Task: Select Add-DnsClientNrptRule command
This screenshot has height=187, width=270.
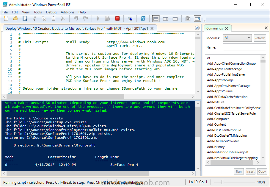Action: click(x=224, y=130)
